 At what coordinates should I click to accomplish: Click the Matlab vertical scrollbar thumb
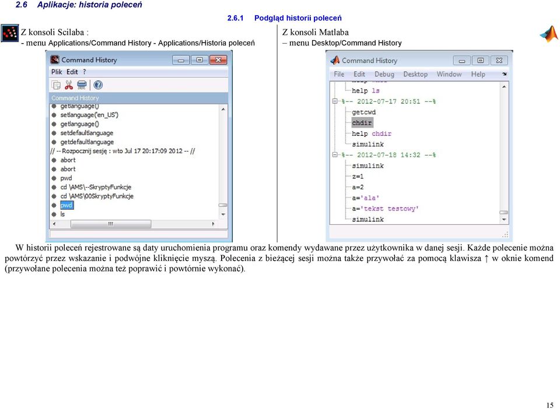(x=504, y=212)
